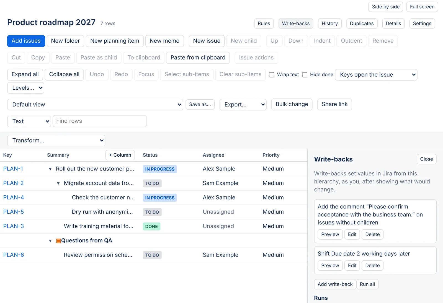Switch to Full screen layout
The height and width of the screenshot is (303, 443).
click(422, 7)
